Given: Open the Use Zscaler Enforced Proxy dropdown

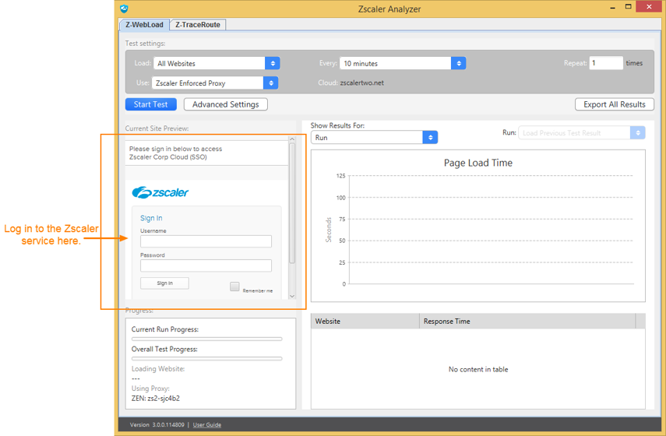Looking at the screenshot, I should [x=215, y=83].
